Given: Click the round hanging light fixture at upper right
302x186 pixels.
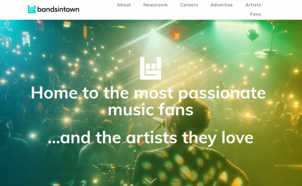Looking at the screenshot, I should coord(252,35).
